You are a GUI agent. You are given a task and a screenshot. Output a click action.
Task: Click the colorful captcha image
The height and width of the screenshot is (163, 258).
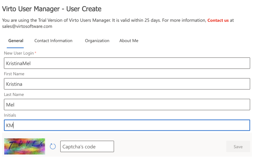click(24, 146)
